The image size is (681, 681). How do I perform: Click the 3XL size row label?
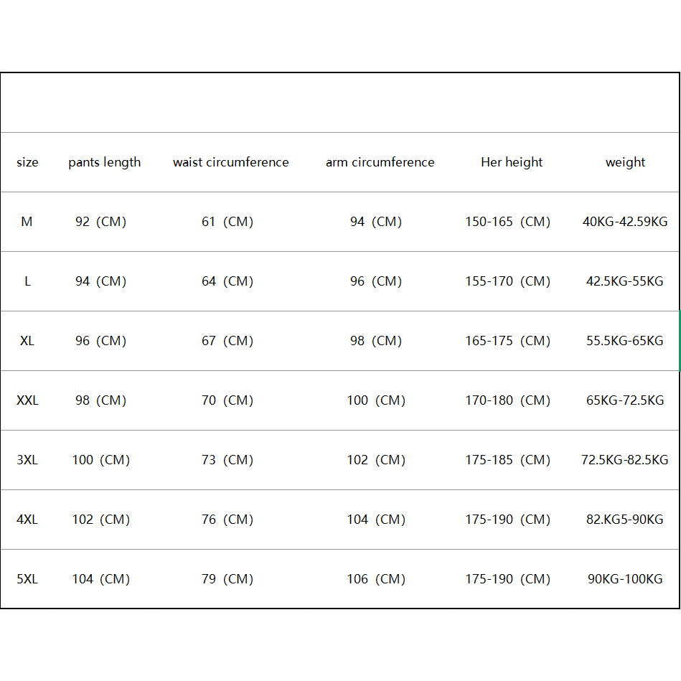pos(27,460)
